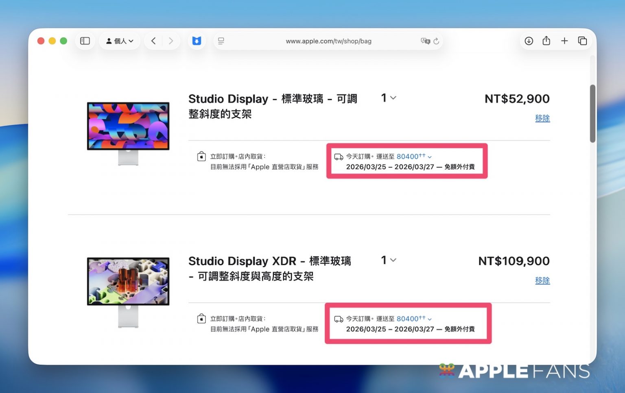Reload the current page
This screenshot has height=393, width=625.
click(436, 41)
